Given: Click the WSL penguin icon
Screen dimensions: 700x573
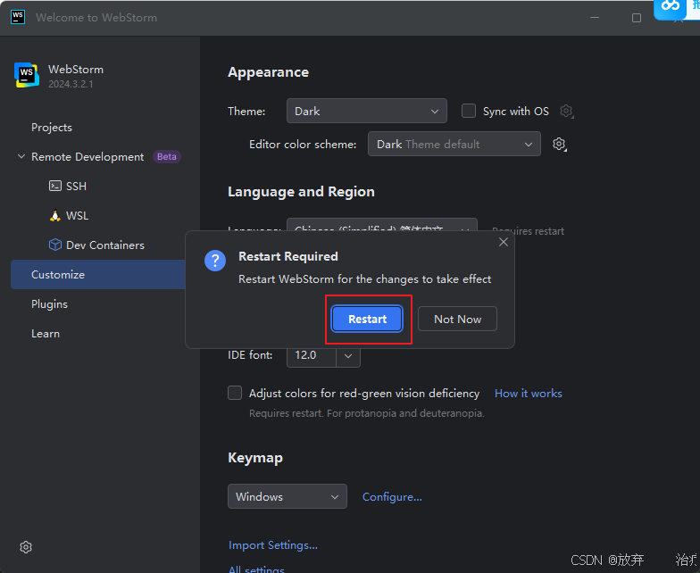Looking at the screenshot, I should (55, 216).
